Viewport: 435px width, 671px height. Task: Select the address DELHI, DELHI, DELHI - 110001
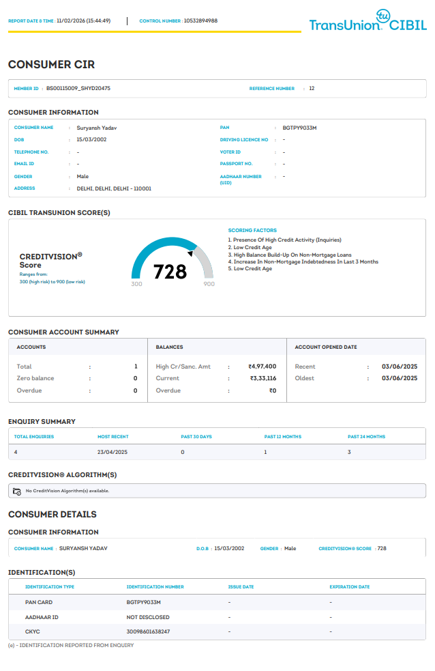(114, 188)
